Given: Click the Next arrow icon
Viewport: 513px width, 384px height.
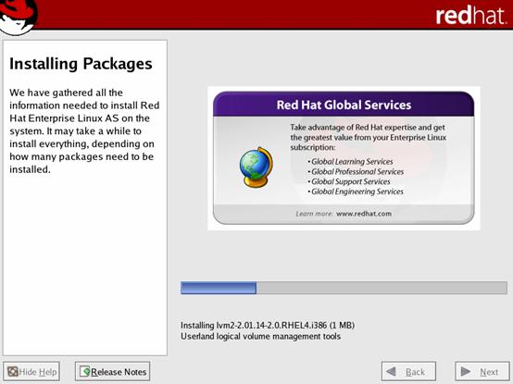Looking at the screenshot, I should coord(466,372).
